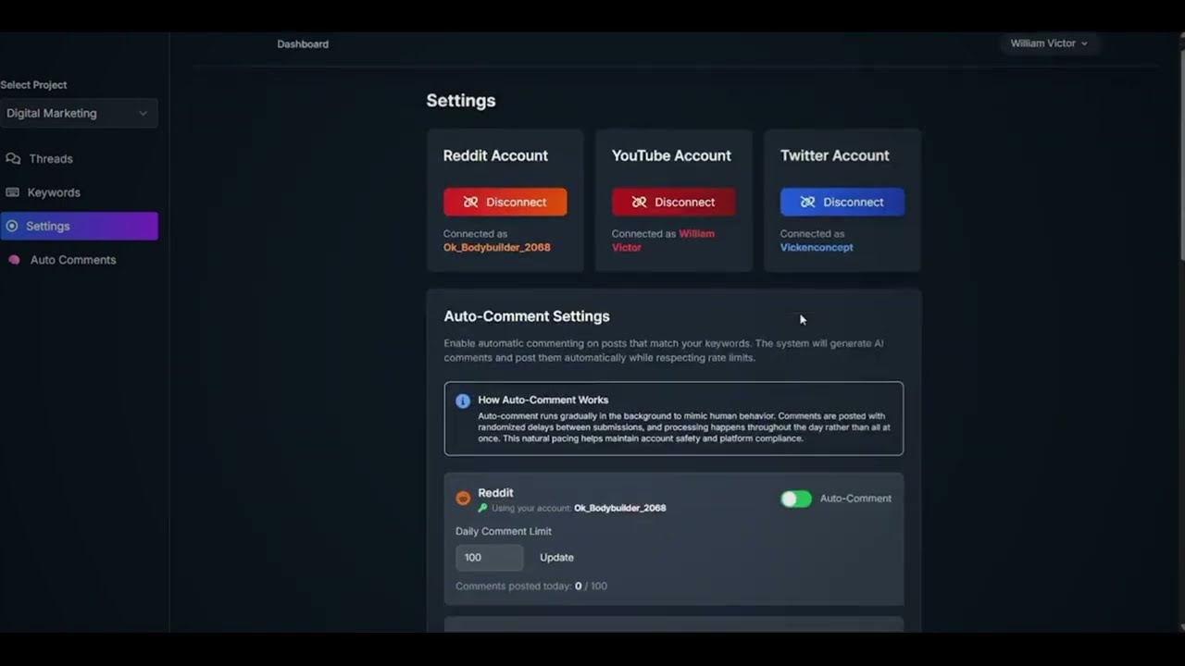Image resolution: width=1185 pixels, height=666 pixels.
Task: Click the key icon beside Using your account
Action: (x=482, y=508)
